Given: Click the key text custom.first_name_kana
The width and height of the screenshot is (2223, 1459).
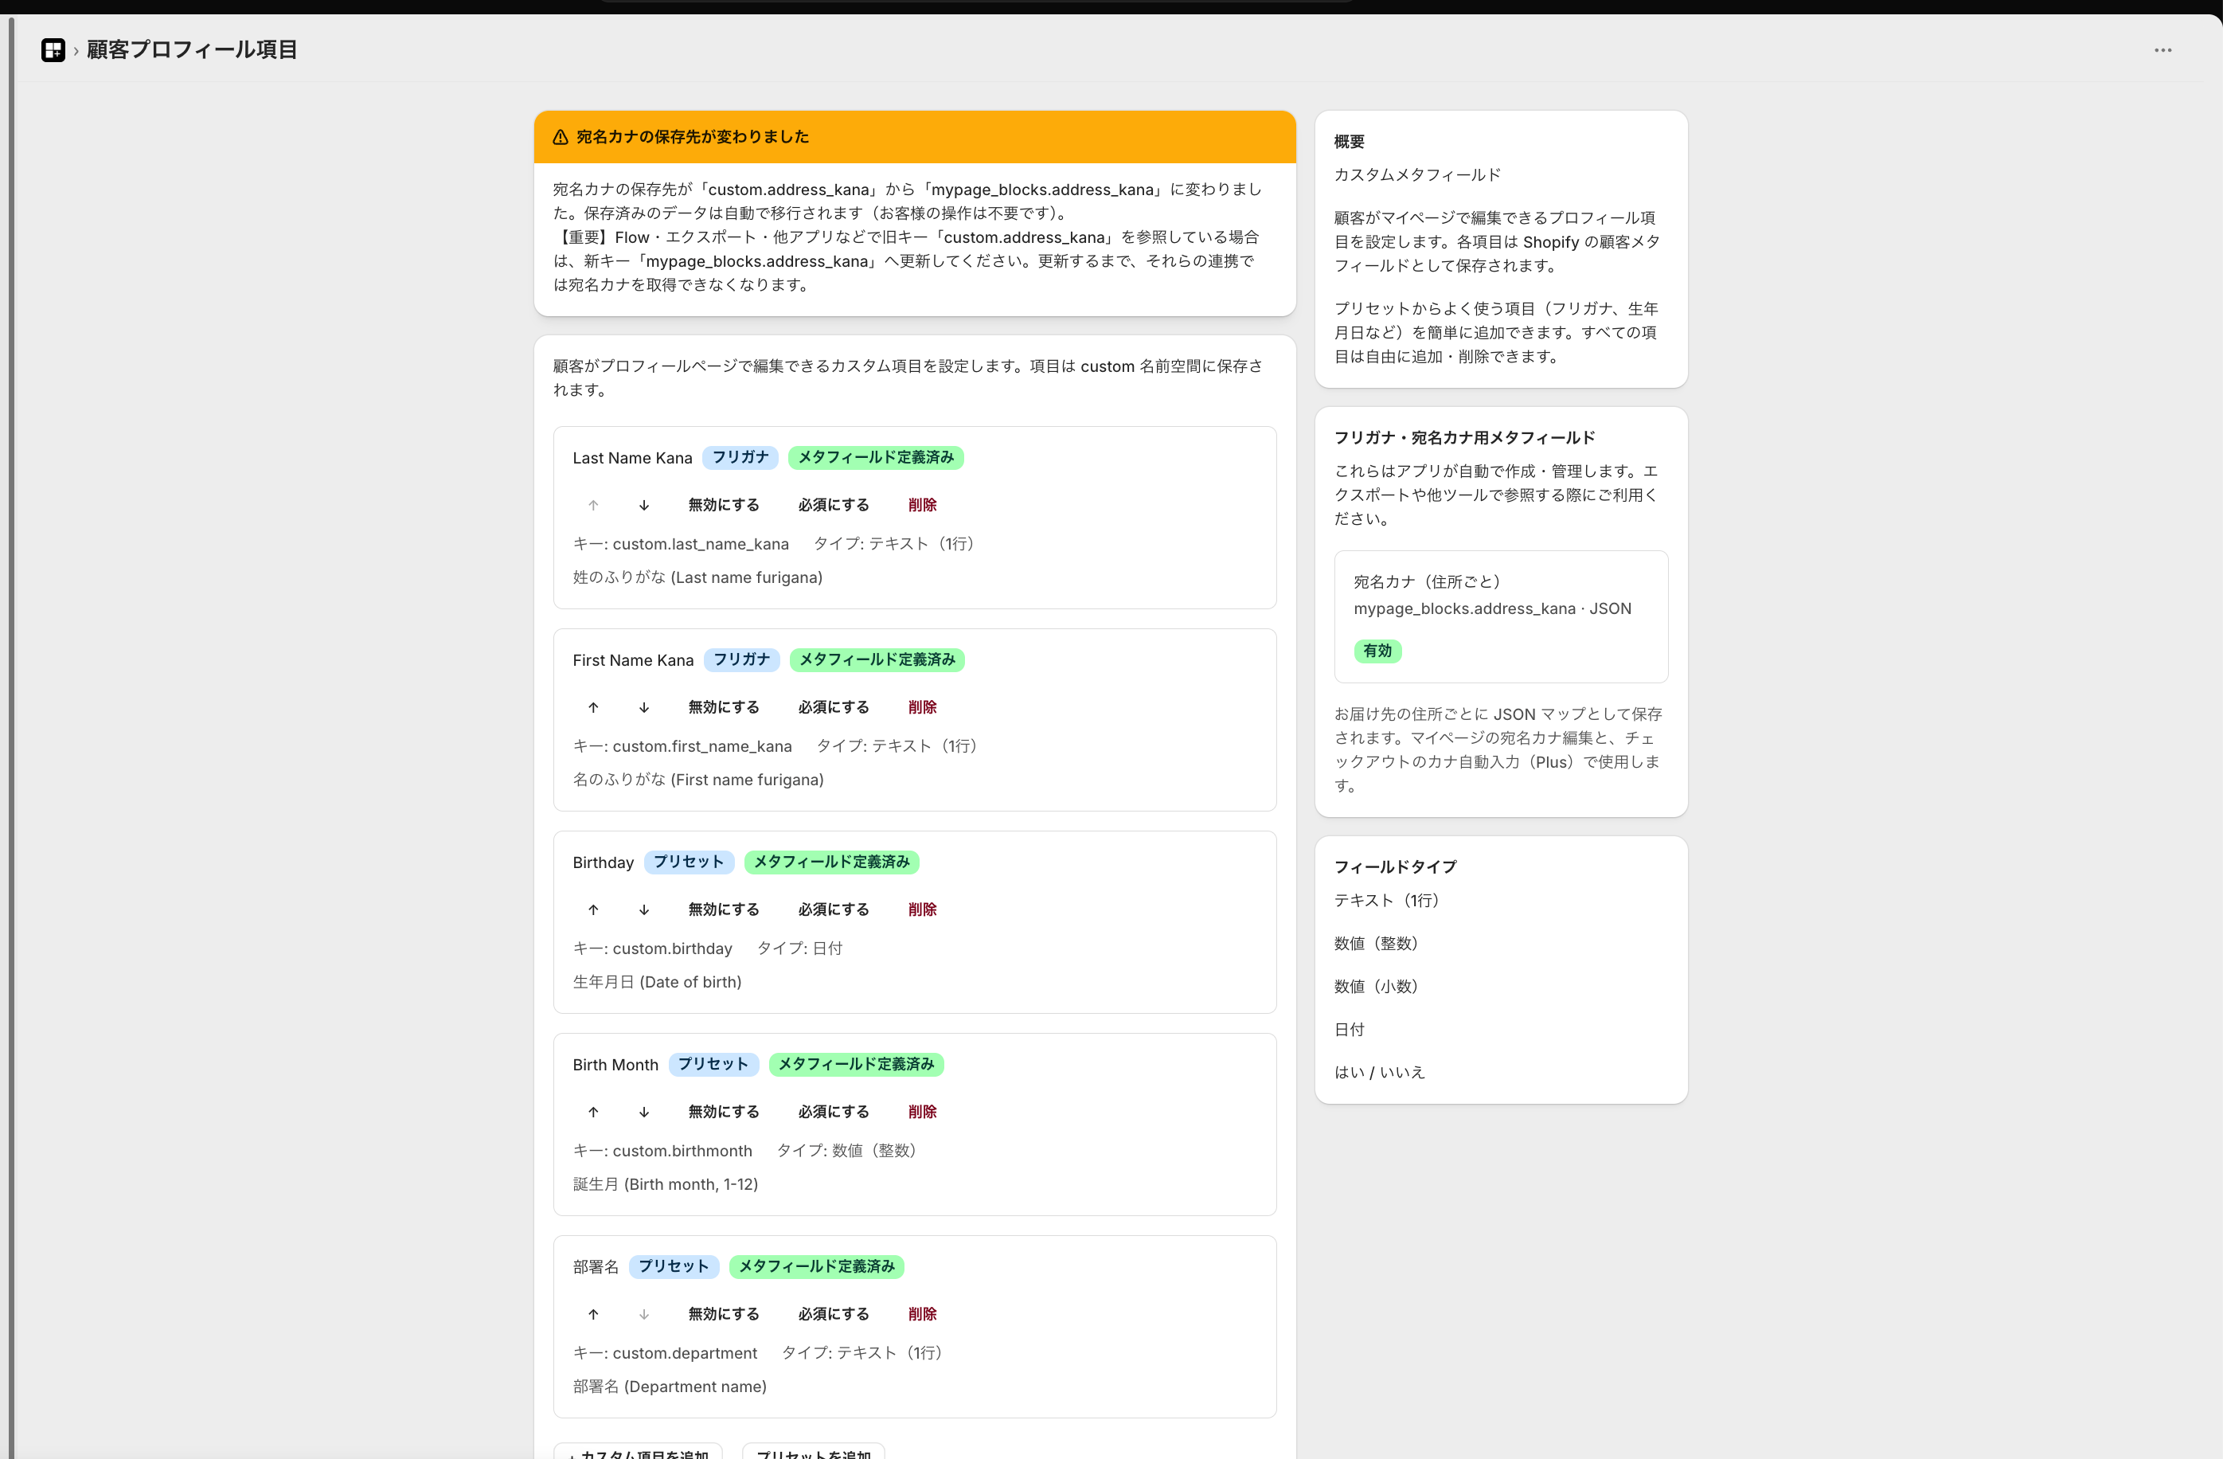Looking at the screenshot, I should (x=702, y=746).
